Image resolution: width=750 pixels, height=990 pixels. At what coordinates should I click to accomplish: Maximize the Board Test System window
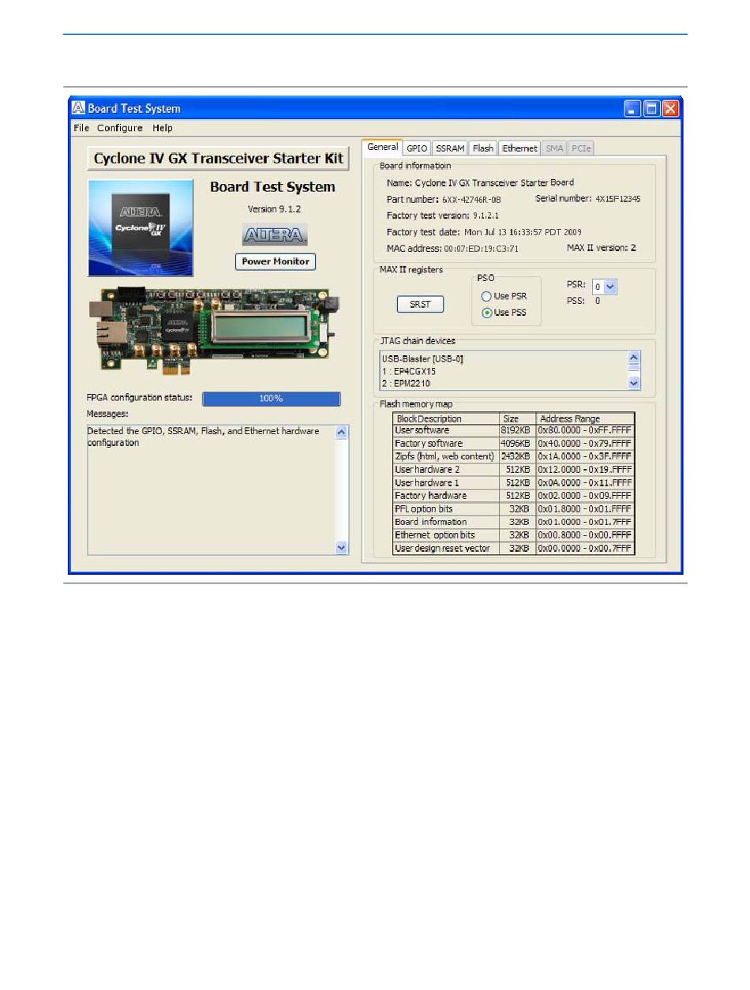point(651,109)
